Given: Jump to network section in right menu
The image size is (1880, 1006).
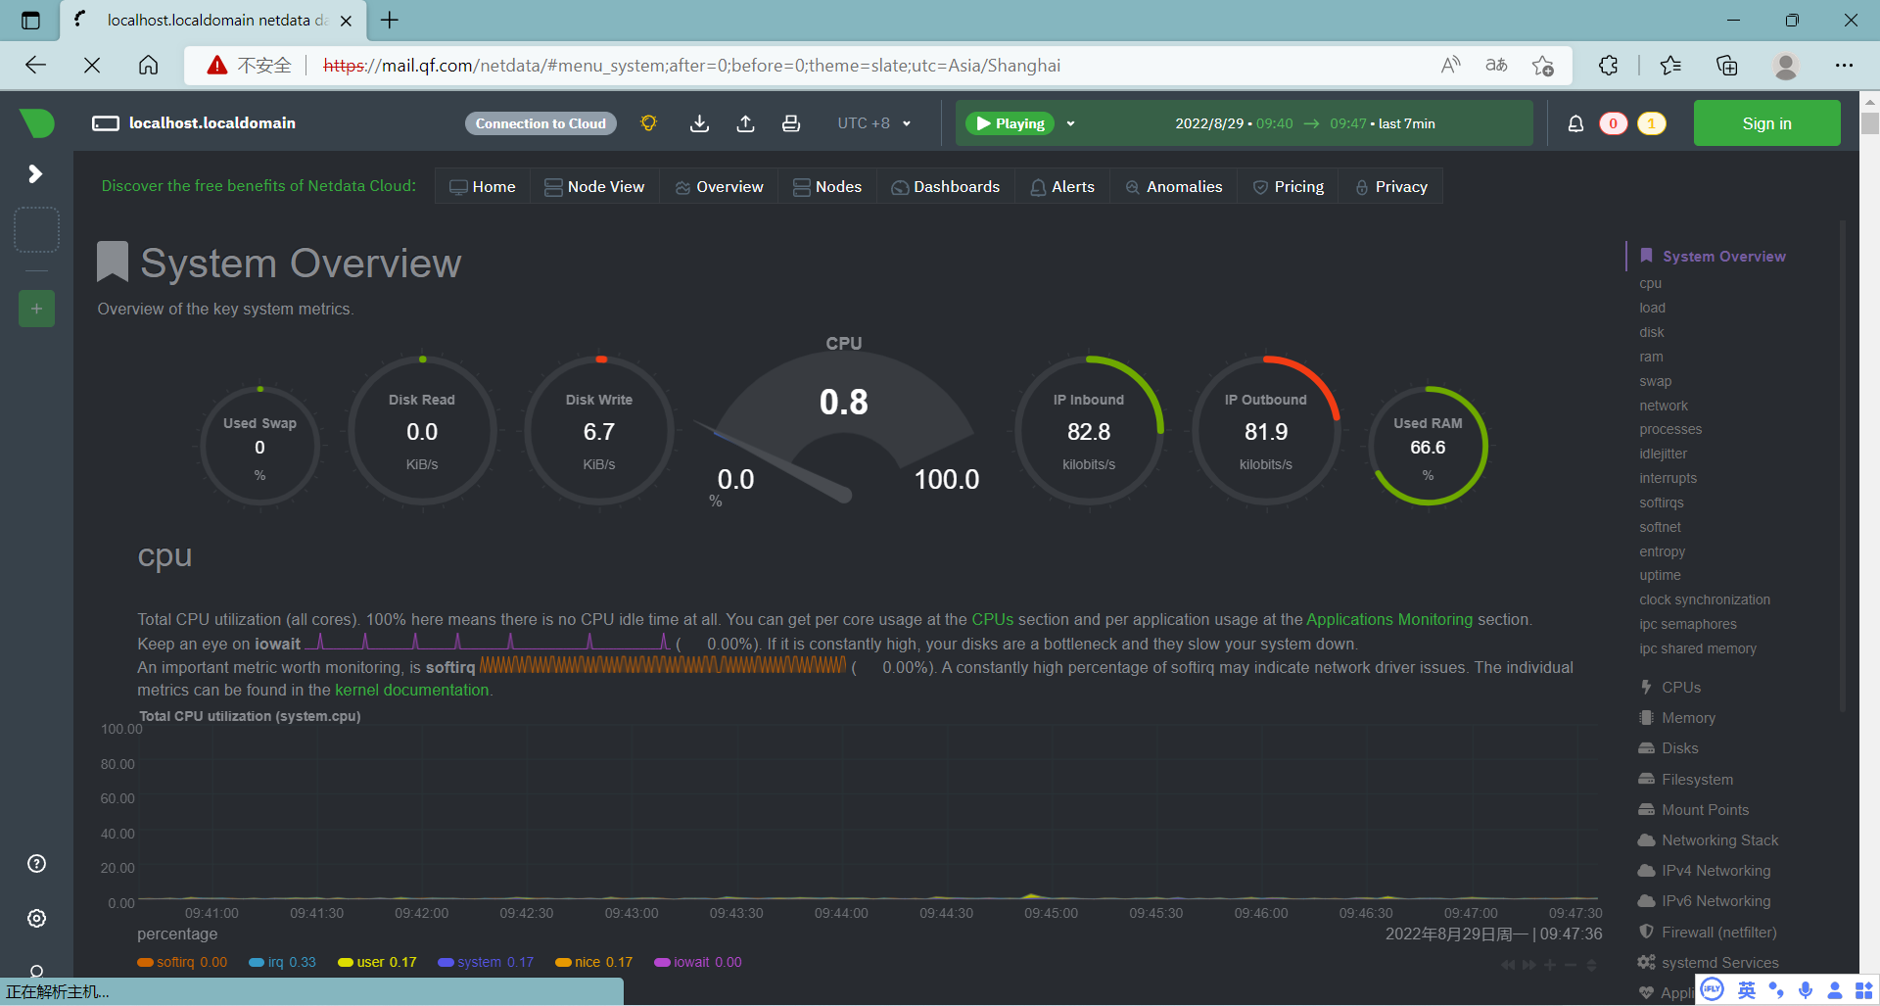Looking at the screenshot, I should click(1664, 406).
